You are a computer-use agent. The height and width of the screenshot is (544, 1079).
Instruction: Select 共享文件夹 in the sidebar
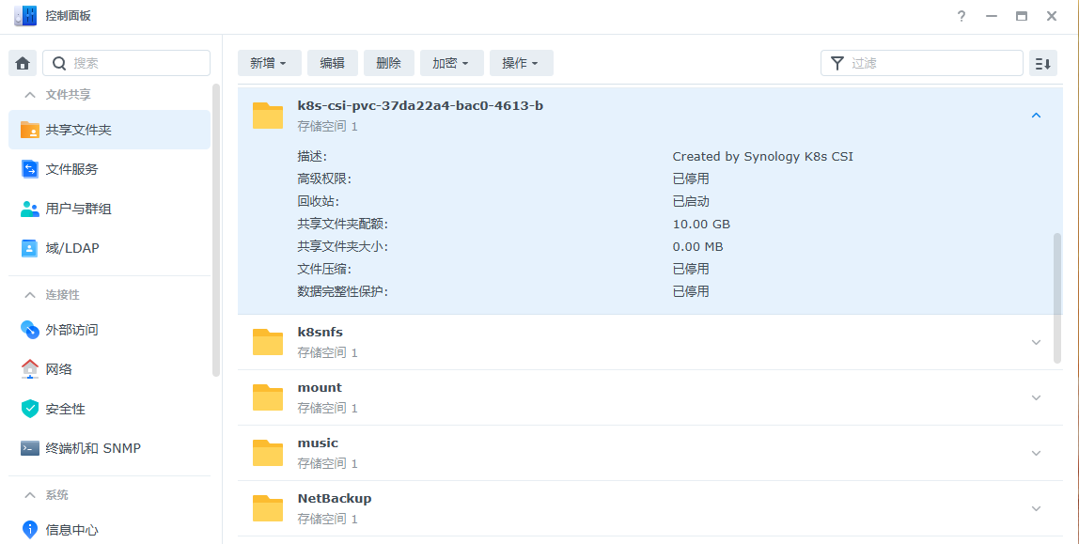tap(109, 130)
